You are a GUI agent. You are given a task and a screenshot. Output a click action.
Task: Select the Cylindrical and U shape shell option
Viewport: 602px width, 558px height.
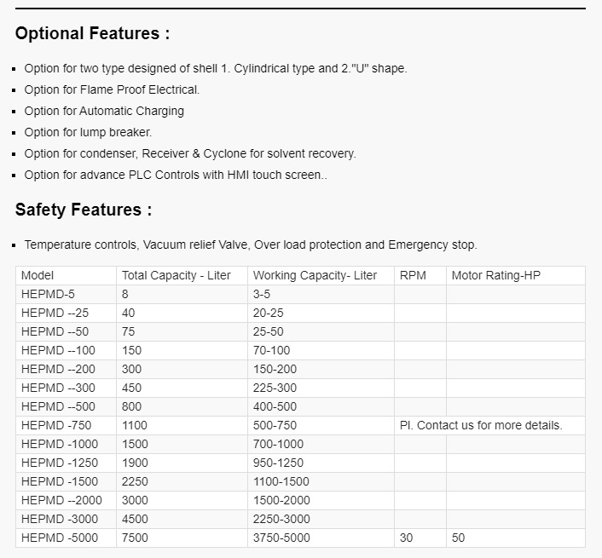point(216,68)
